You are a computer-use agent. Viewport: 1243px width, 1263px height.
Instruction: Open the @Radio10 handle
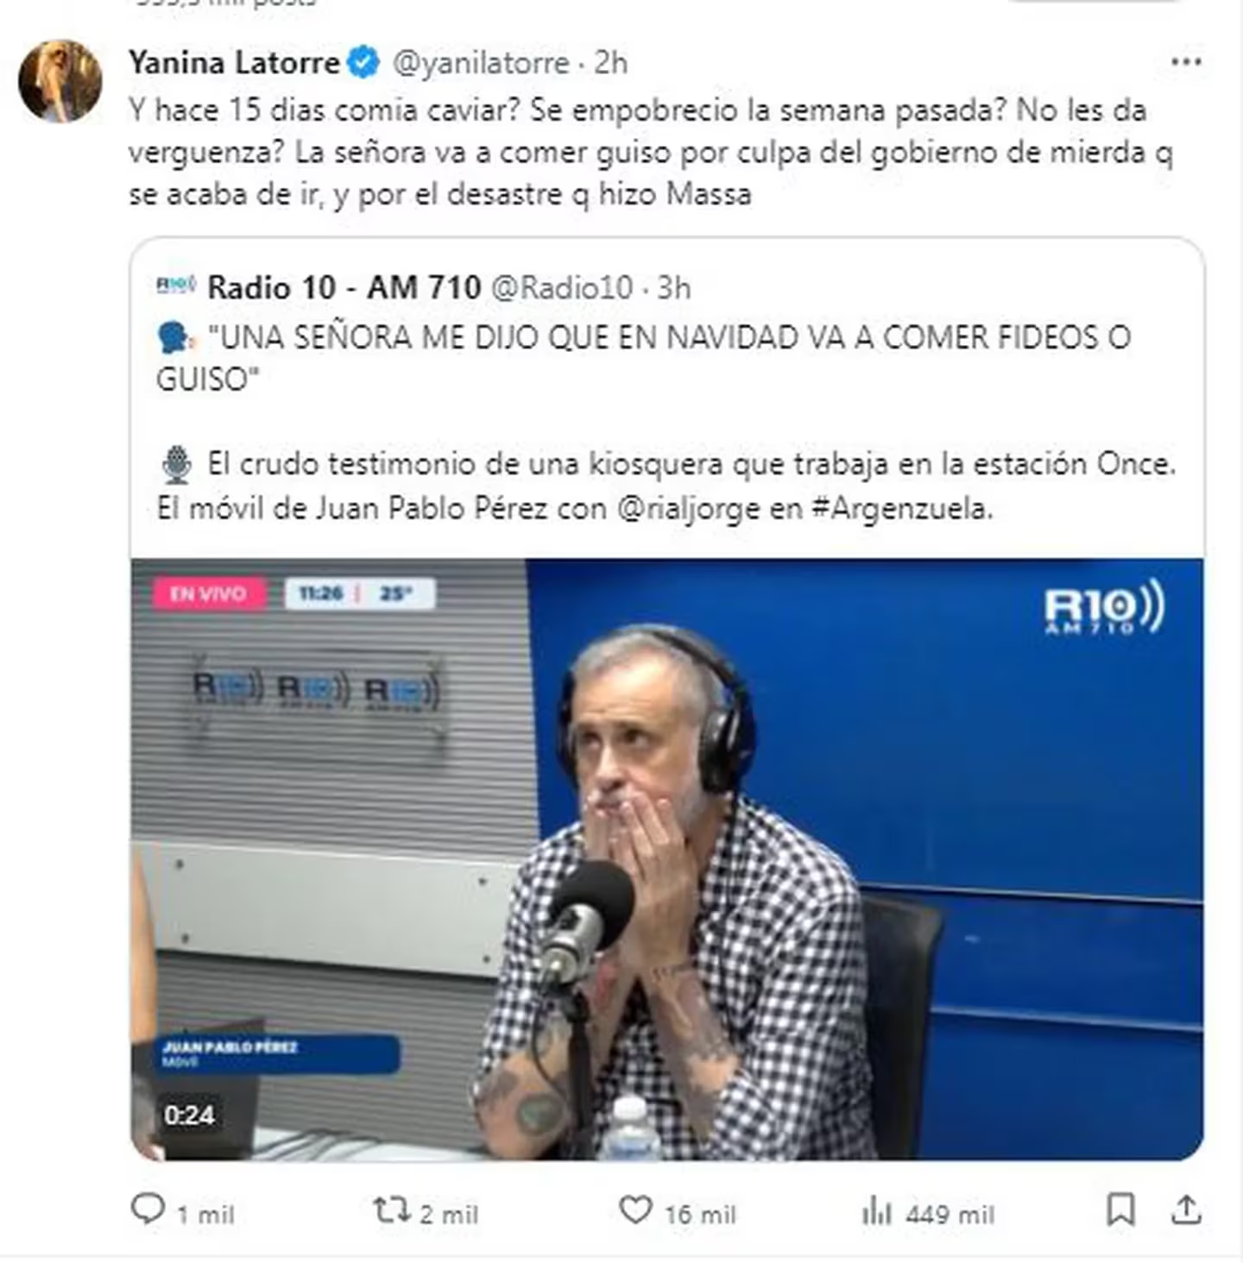[562, 287]
